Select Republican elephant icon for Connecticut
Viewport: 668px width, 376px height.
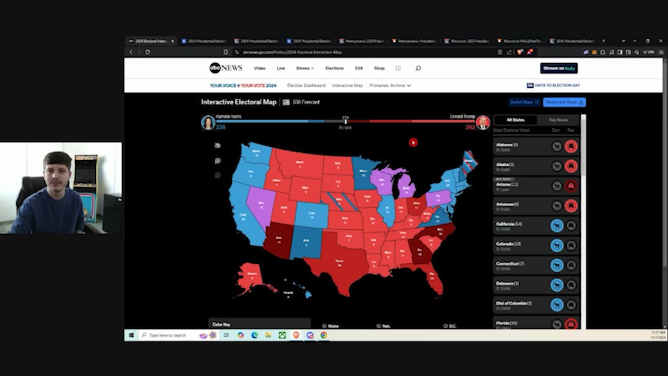tap(571, 265)
